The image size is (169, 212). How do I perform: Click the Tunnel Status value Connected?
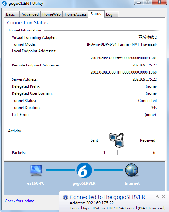pos(147,101)
